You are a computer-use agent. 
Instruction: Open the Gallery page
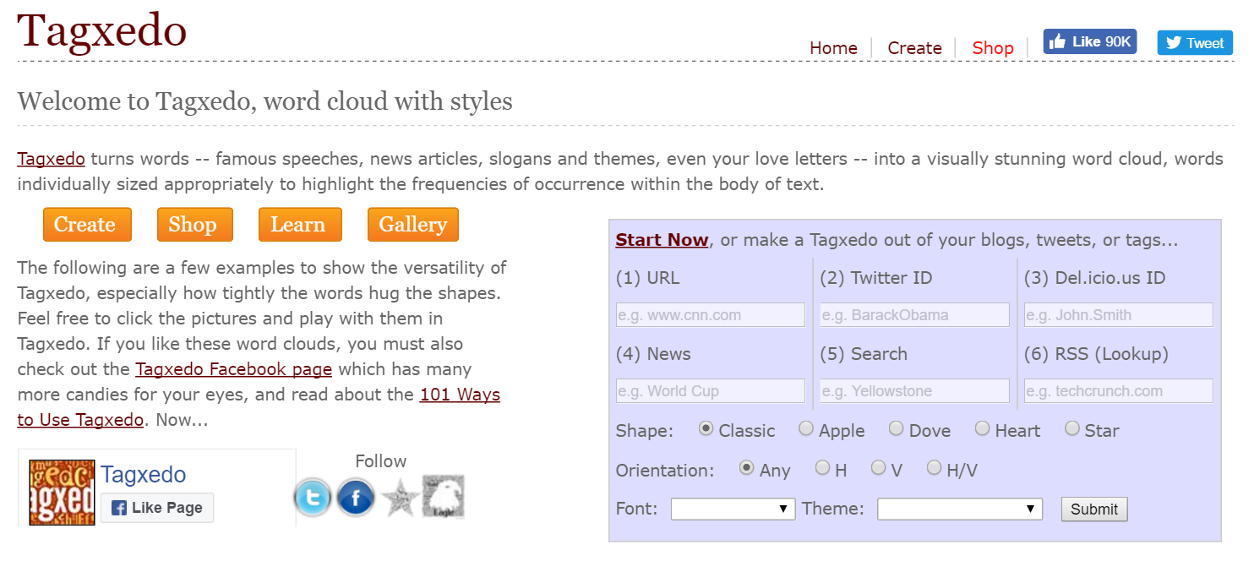pos(413,224)
